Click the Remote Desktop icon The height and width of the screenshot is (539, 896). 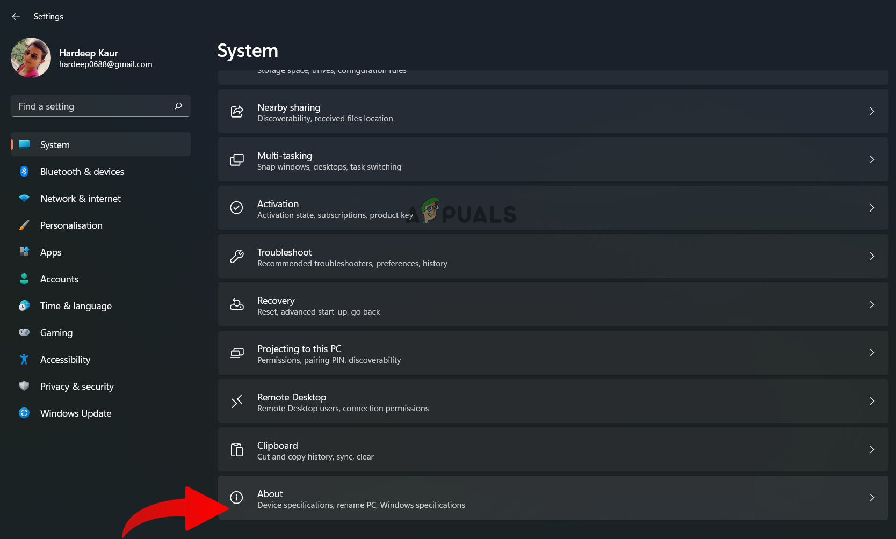tap(237, 401)
